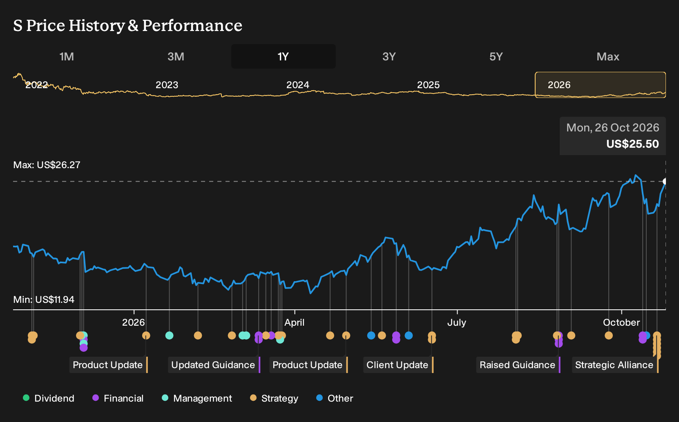Viewport: 679px width, 422px height.
Task: Toggle the Management legend filter
Action: (197, 398)
